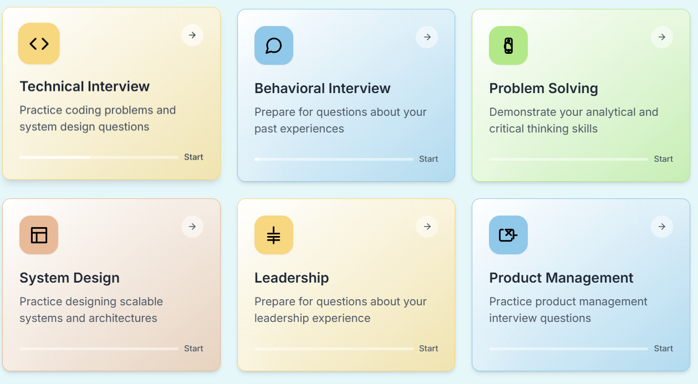Select the Product Management card
This screenshot has height=384, width=698.
(580, 284)
